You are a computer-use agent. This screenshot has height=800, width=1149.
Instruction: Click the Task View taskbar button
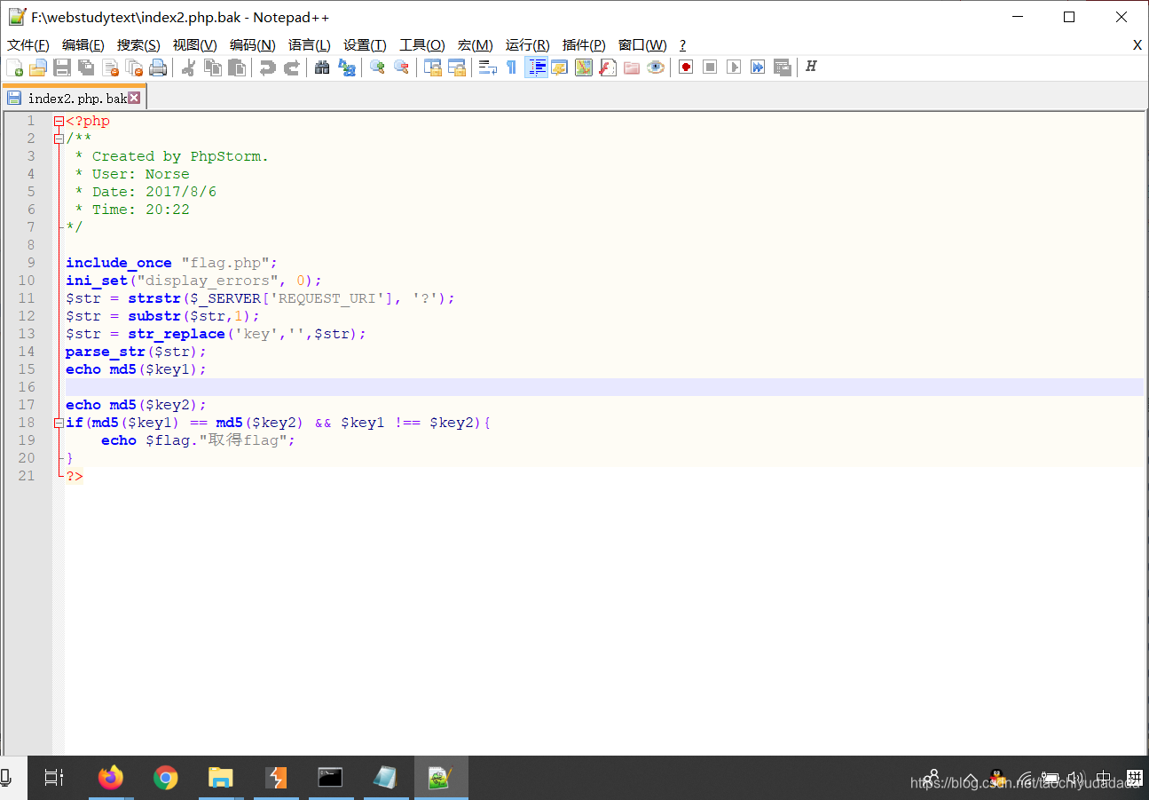tap(54, 778)
